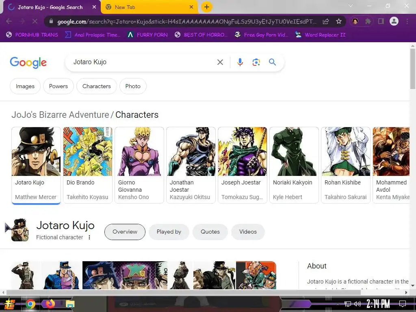This screenshot has height=312, width=416.
Task: Close the New Tab tab
Action: [191, 7]
